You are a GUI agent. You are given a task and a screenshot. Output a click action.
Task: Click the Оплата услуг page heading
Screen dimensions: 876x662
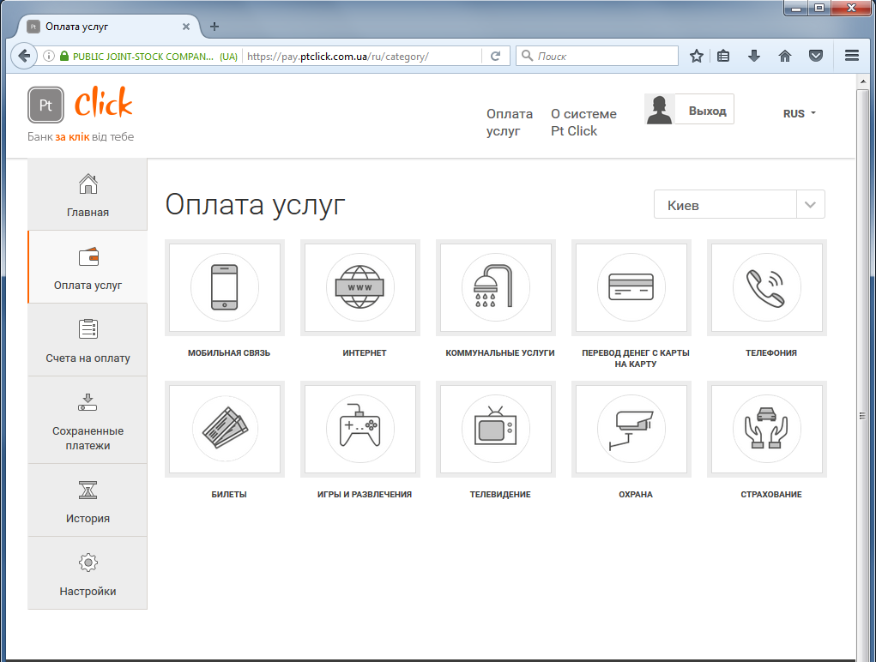(x=256, y=204)
